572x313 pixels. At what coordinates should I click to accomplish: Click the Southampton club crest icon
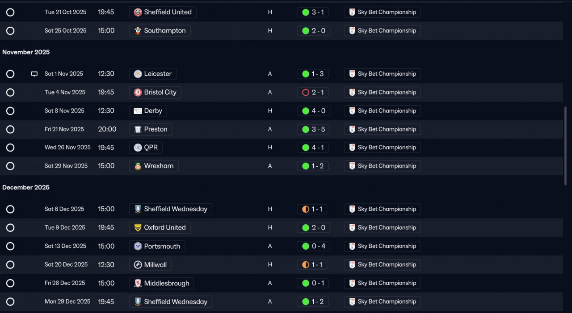(x=138, y=31)
